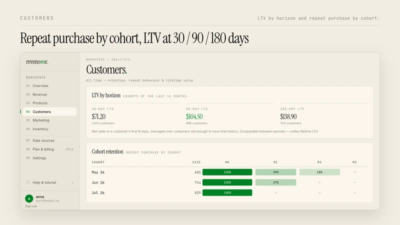Click the revenome logo in the sidebar
Screen dimensions: 400x225
click(37, 61)
